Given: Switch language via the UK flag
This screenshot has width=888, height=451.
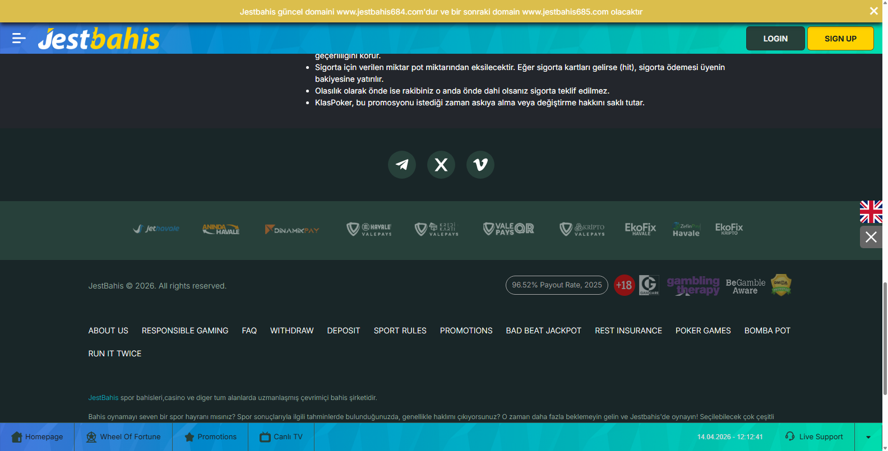Looking at the screenshot, I should (871, 212).
